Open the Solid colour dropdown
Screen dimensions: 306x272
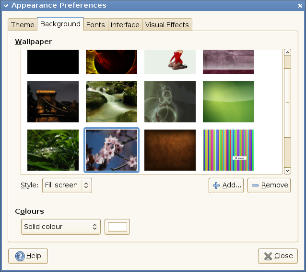pos(61,227)
